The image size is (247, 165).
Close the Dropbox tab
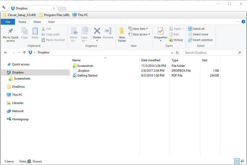coord(54,8)
